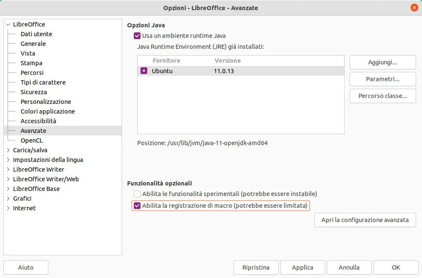Expand the LibreOffice Writer/Web node arrow
The width and height of the screenshot is (422, 278).
click(x=8, y=179)
